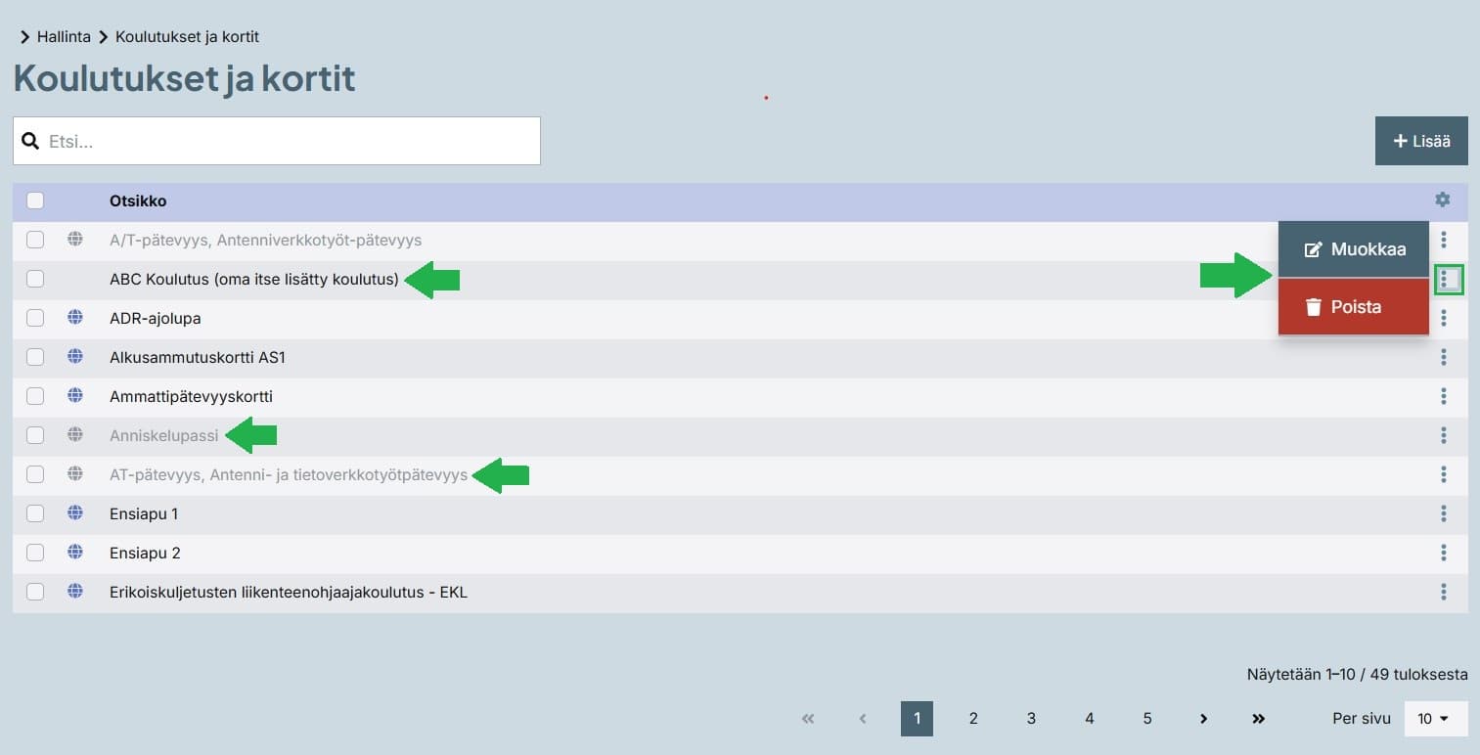
Task: Select the Ensiapu 2 row checkbox
Action: coord(35,553)
